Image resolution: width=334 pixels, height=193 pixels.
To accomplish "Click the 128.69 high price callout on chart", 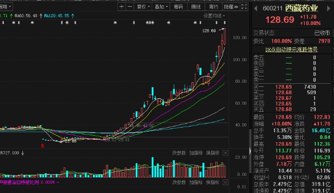I will (x=209, y=31).
